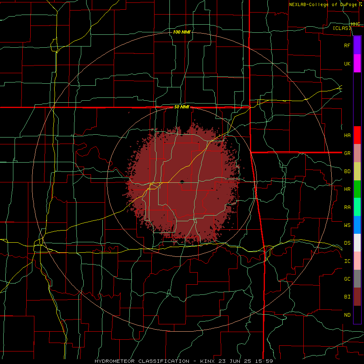Viewport: 364px width, 364px height.
Task: Click the KINX station identifier
Action: point(208,361)
